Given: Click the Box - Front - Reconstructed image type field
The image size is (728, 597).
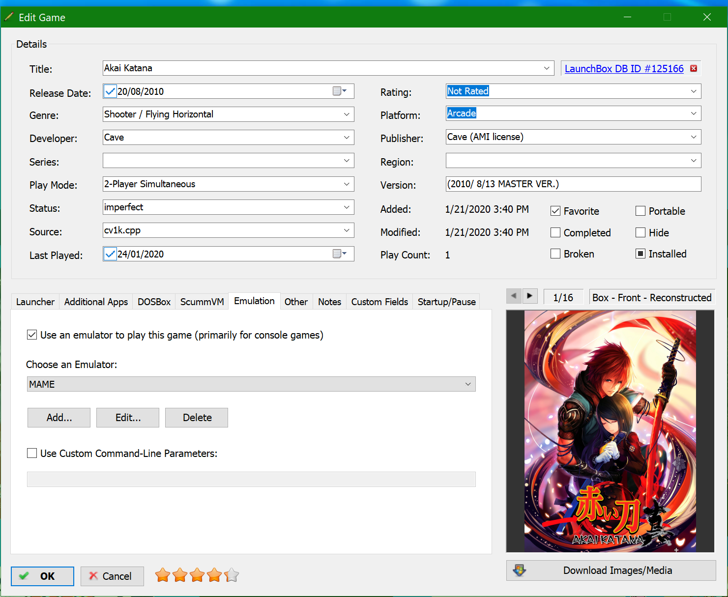Looking at the screenshot, I should coord(652,297).
